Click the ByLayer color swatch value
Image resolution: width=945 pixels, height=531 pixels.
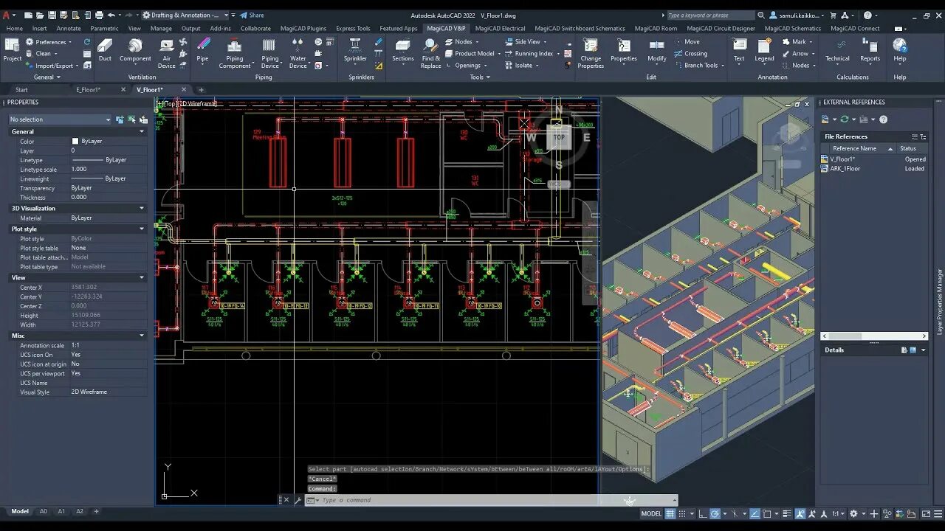(x=75, y=141)
